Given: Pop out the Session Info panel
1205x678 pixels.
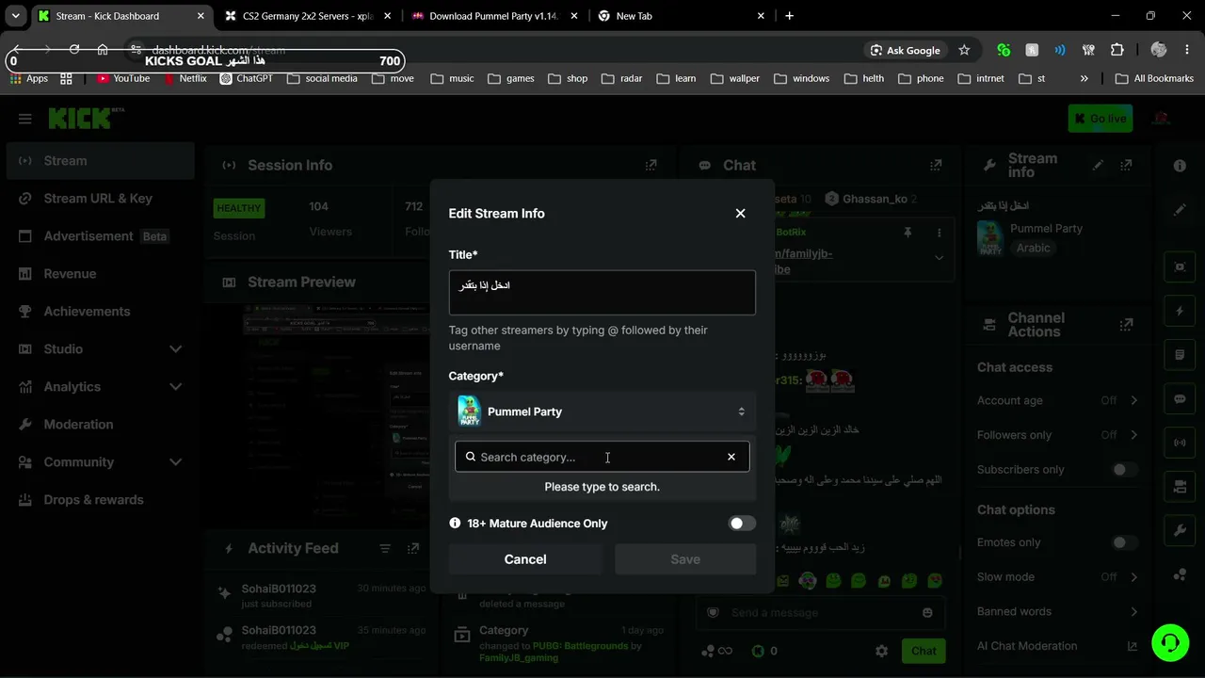Looking at the screenshot, I should [651, 165].
